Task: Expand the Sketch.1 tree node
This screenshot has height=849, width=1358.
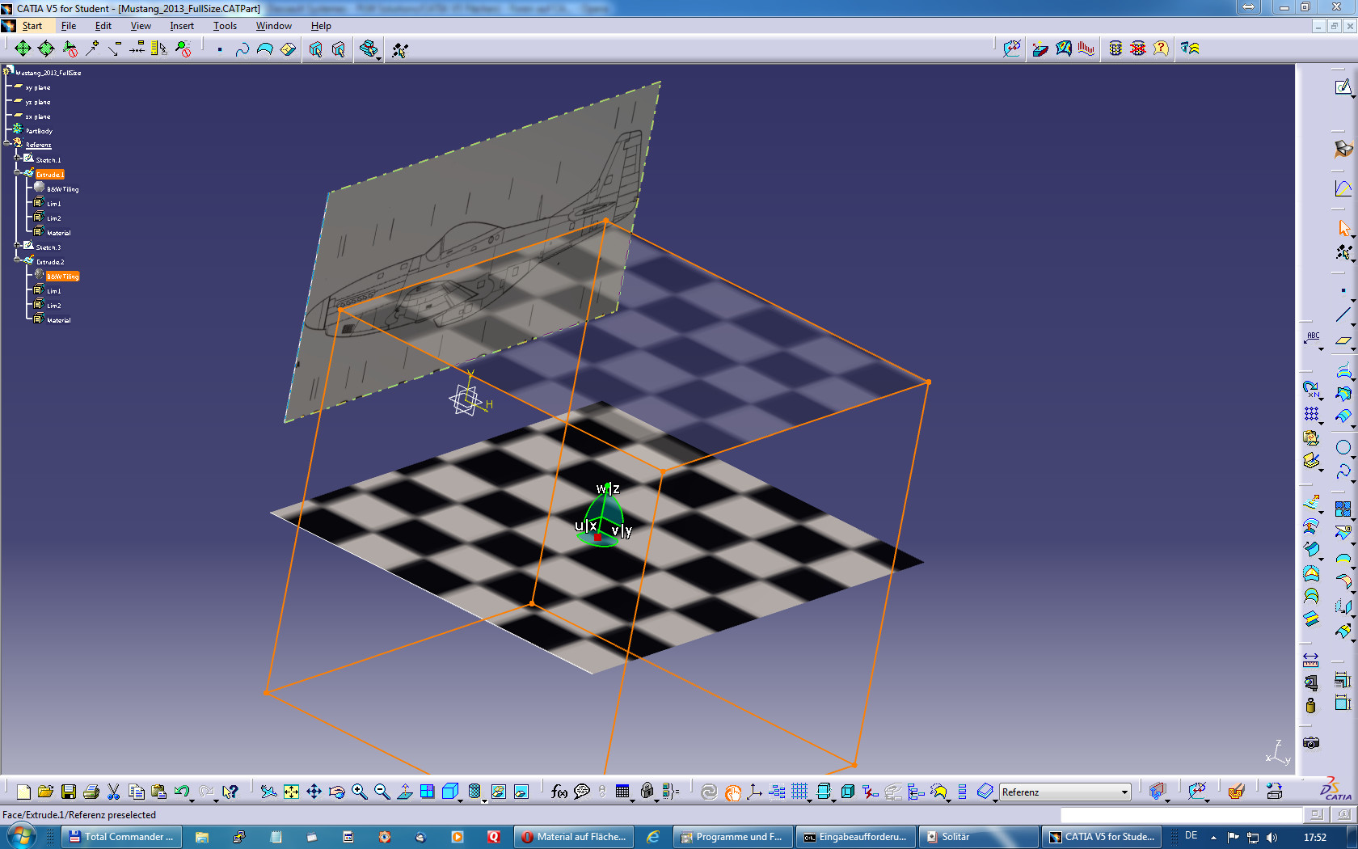Action: tap(18, 158)
